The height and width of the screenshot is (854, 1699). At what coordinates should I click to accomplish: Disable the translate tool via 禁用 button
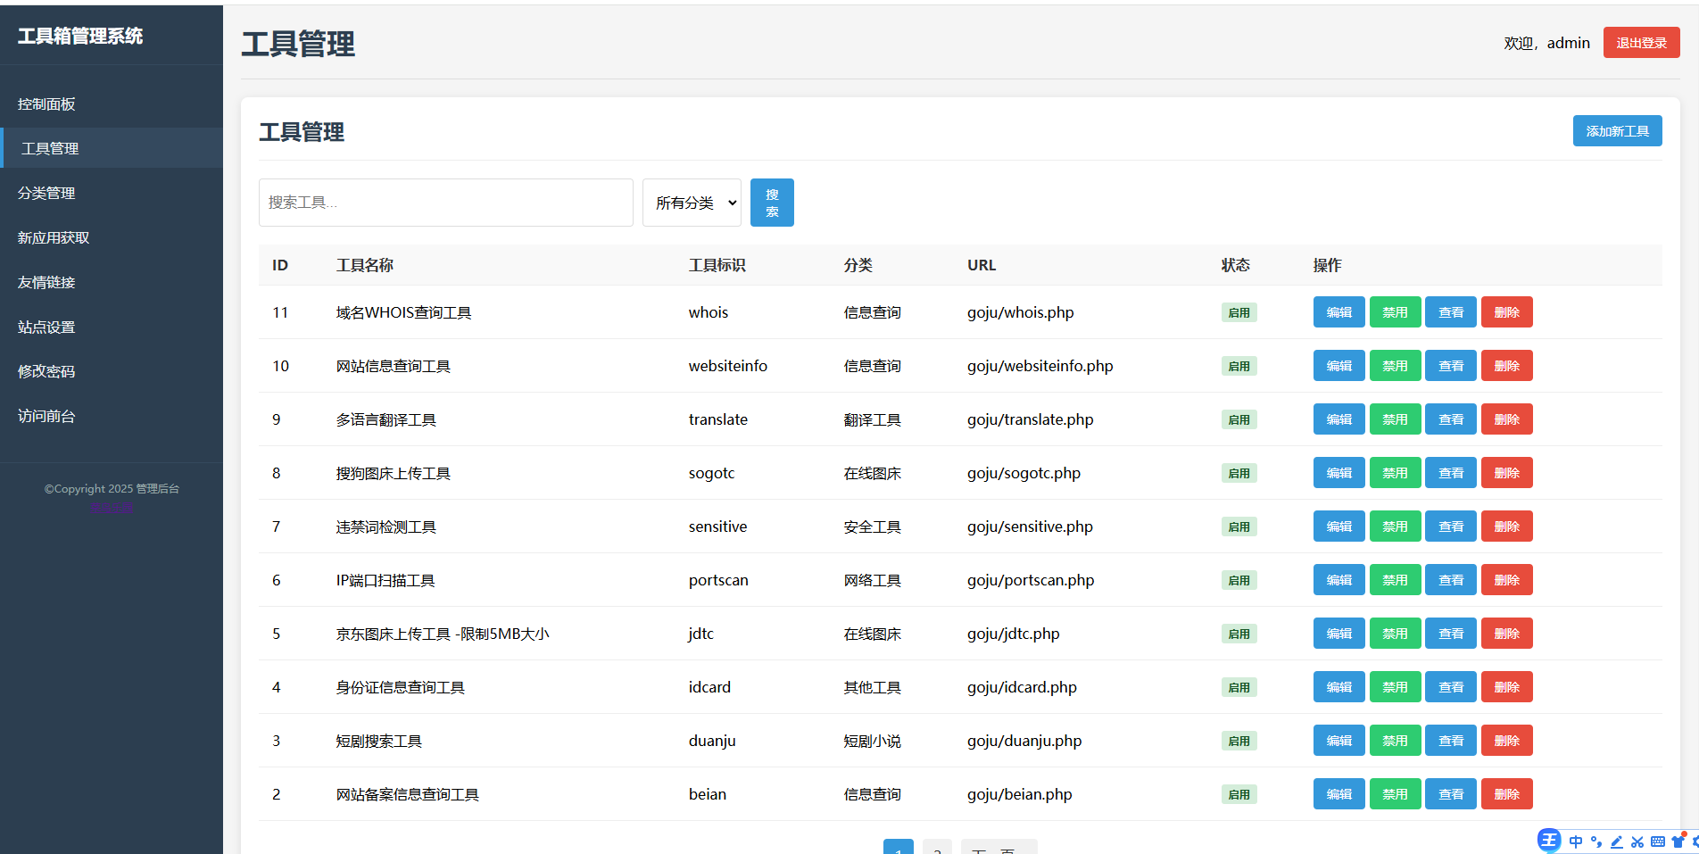point(1395,419)
